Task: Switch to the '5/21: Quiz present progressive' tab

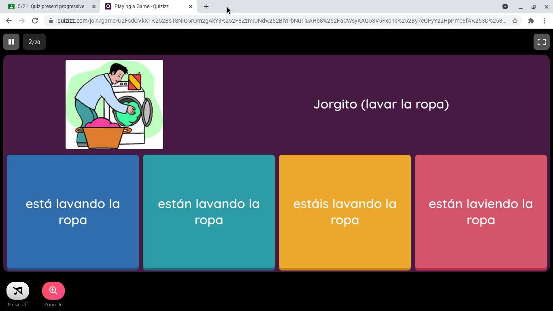Action: pos(51,6)
